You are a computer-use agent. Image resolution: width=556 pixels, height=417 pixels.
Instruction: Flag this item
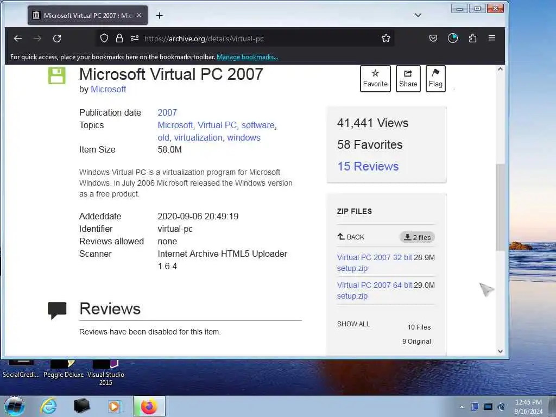point(435,79)
